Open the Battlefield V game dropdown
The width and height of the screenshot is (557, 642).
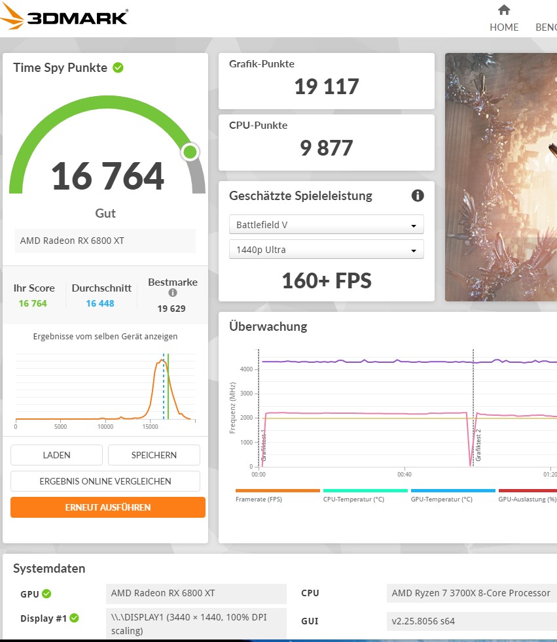coord(326,225)
